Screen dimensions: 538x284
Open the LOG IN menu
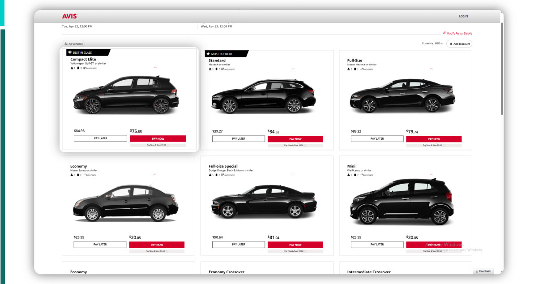[464, 16]
